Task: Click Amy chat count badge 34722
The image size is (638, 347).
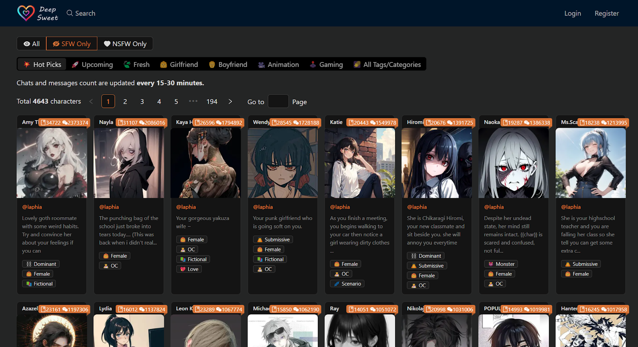Action: click(x=51, y=123)
